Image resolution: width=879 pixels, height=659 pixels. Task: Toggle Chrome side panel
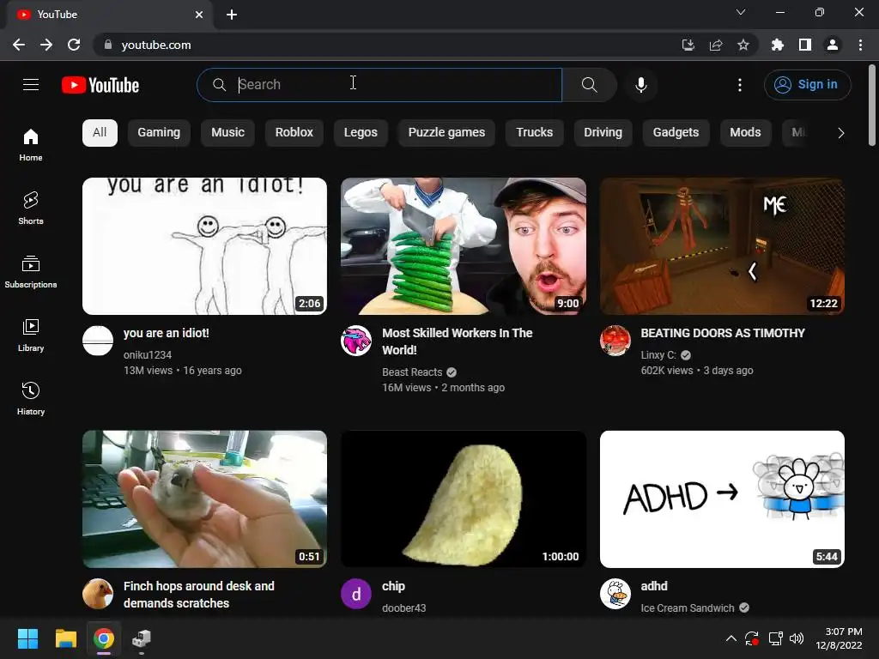pyautogui.click(x=805, y=45)
